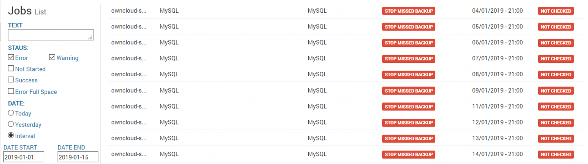Select the Interval date radio button
This screenshot has width=588, height=164.
point(11,135)
